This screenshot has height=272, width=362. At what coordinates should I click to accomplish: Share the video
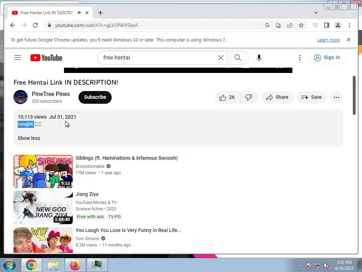click(x=278, y=97)
